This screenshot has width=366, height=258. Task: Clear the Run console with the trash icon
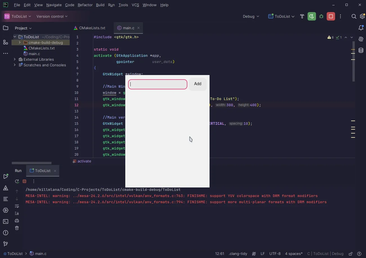17,228
